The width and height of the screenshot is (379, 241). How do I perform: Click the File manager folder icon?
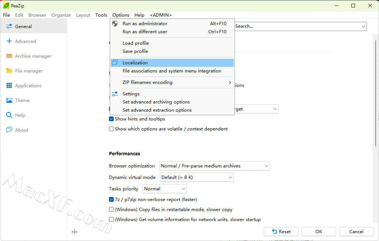[x=9, y=71]
